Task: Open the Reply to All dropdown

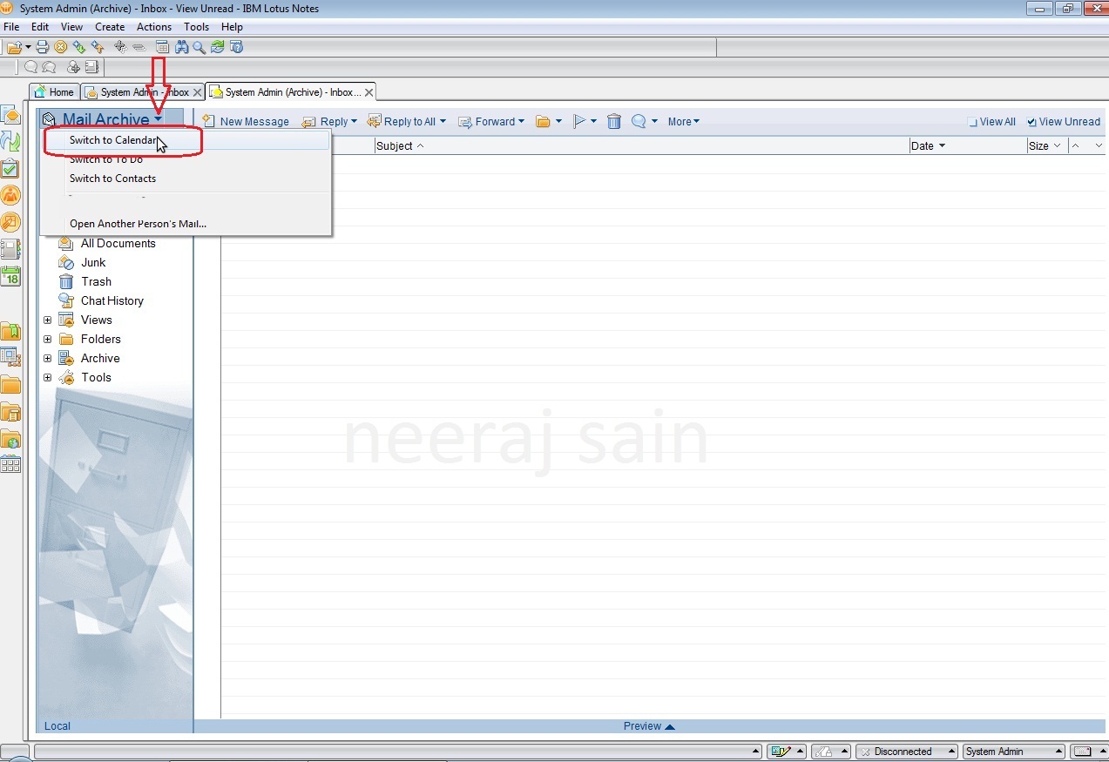Action: [x=443, y=122]
